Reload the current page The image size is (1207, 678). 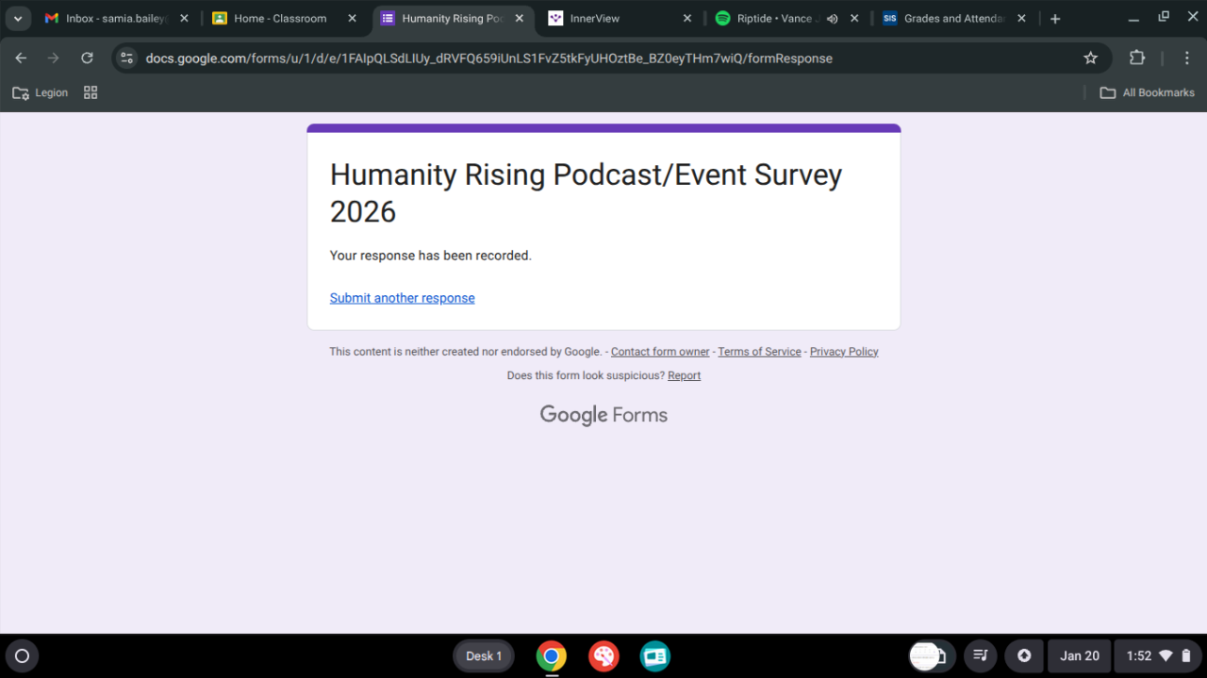[x=87, y=58]
